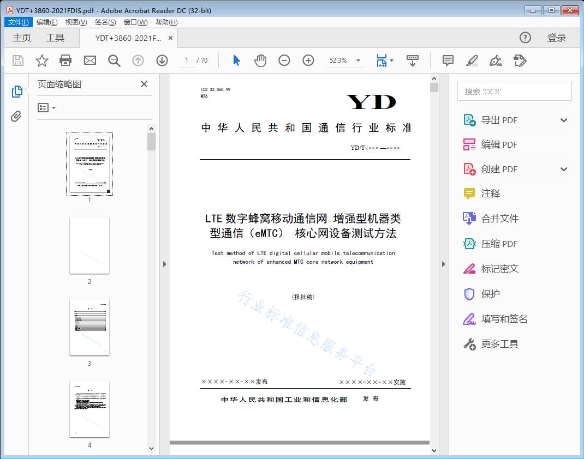Zoom in with the plus icon
Viewport: 584px width, 459px height.
pos(308,61)
